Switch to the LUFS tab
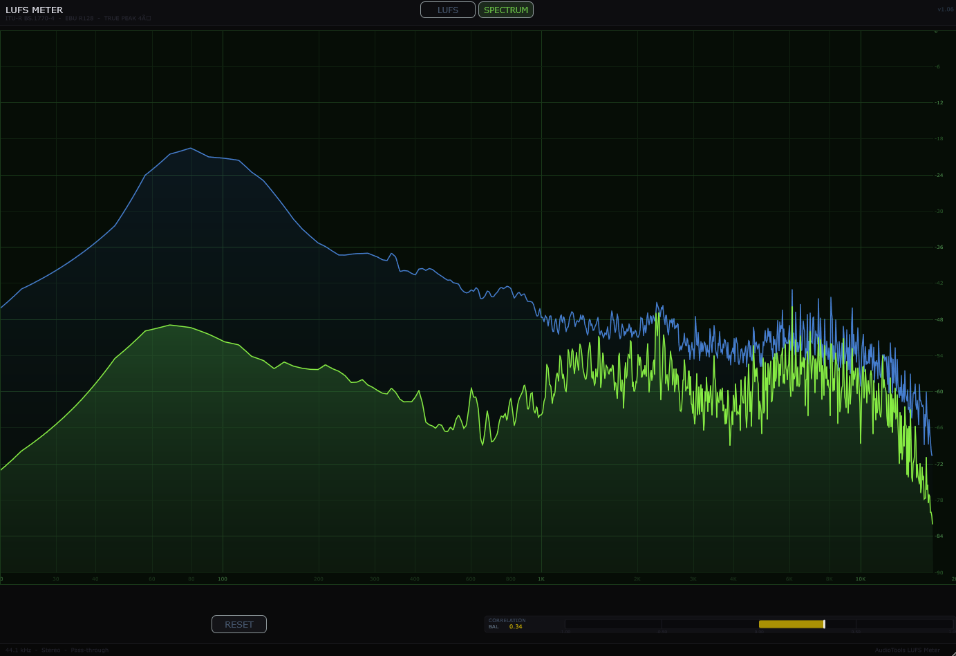The height and width of the screenshot is (656, 956). click(447, 10)
